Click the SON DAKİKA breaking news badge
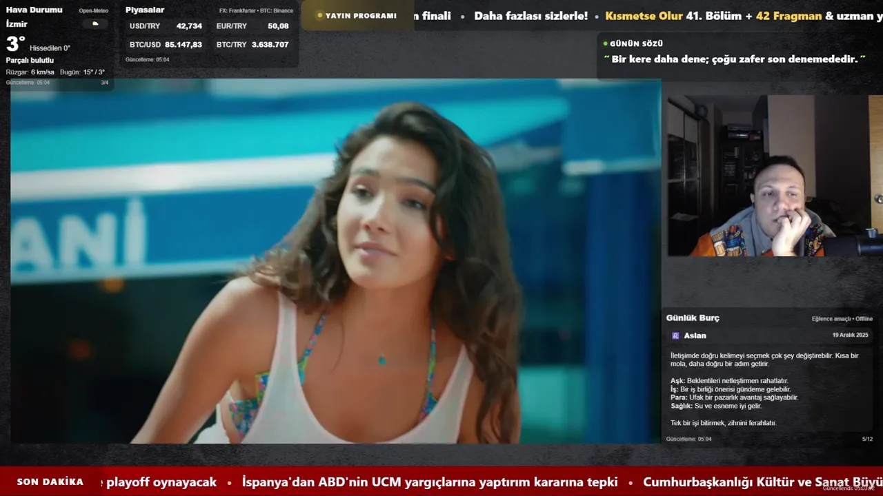Image resolution: width=883 pixels, height=496 pixels. coord(50,482)
